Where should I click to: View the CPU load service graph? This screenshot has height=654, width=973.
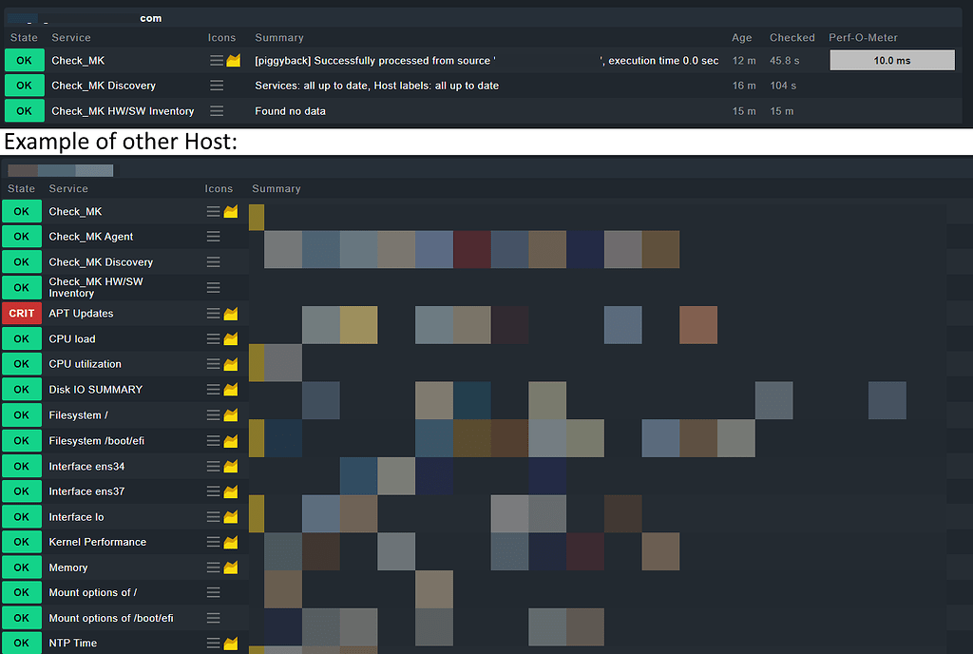pos(232,338)
